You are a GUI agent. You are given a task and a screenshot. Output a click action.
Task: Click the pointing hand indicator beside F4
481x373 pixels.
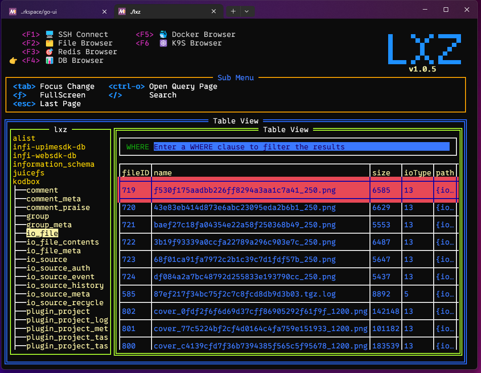pyautogui.click(x=13, y=61)
